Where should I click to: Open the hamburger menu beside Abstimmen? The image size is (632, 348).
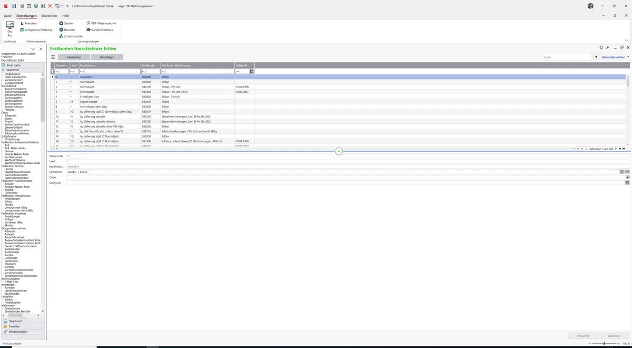[x=53, y=57]
